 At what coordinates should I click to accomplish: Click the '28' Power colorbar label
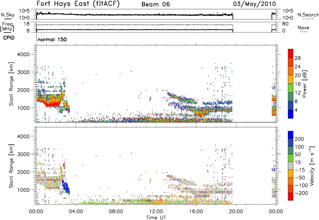click(x=297, y=58)
